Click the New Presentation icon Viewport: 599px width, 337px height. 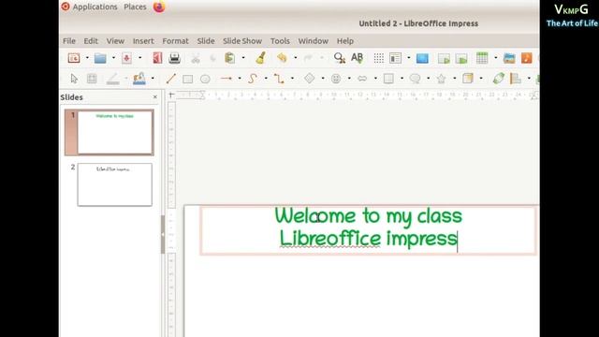point(74,58)
